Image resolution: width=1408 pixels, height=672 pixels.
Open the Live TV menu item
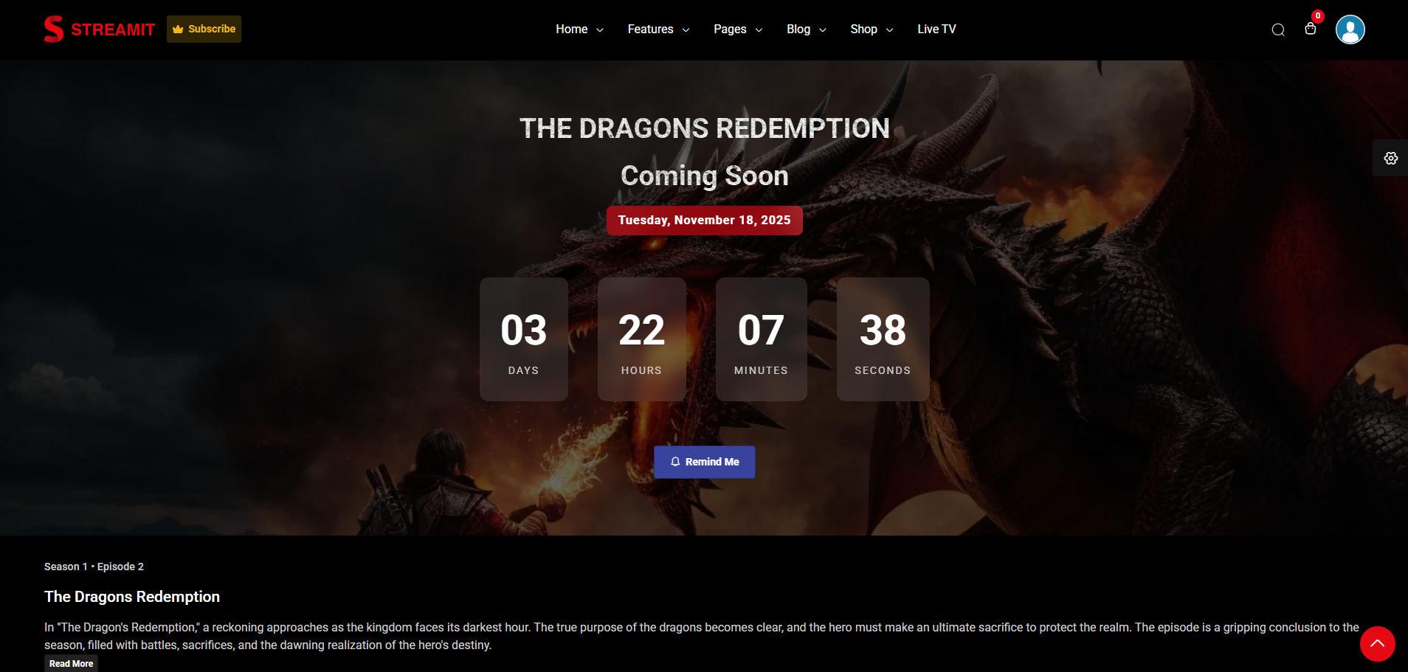click(936, 30)
